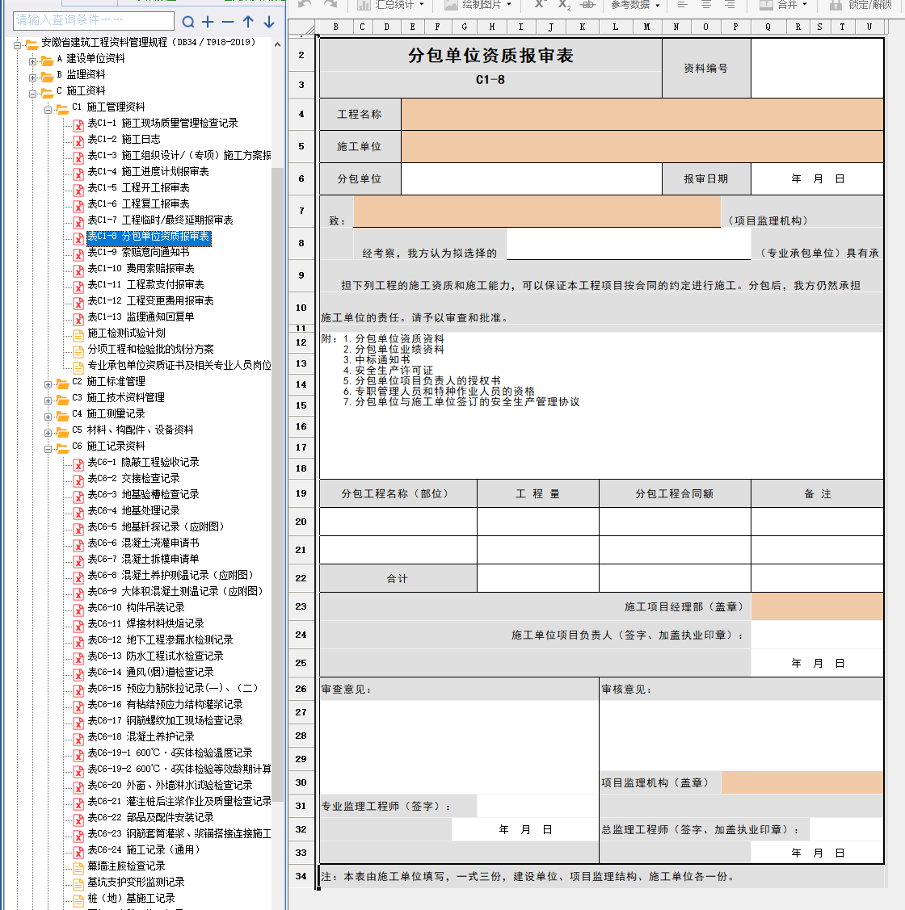Select 表C1-8 分包单位资质报审表 in tree

(x=149, y=237)
